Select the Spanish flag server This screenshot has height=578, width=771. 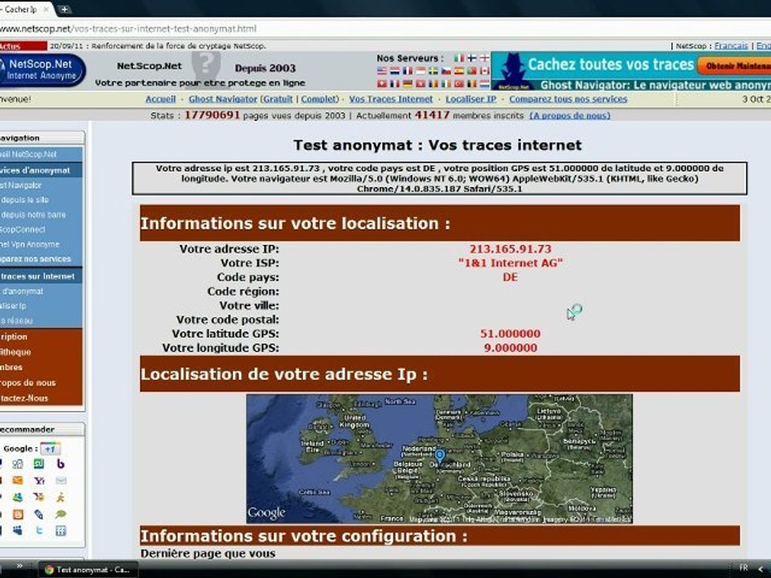coord(459,71)
